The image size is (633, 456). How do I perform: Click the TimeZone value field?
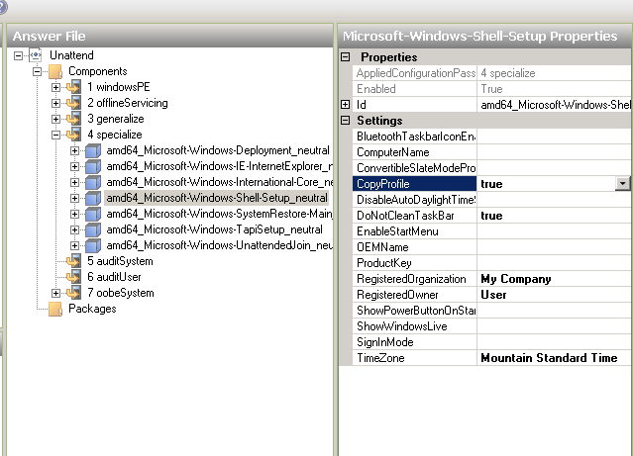click(554, 358)
